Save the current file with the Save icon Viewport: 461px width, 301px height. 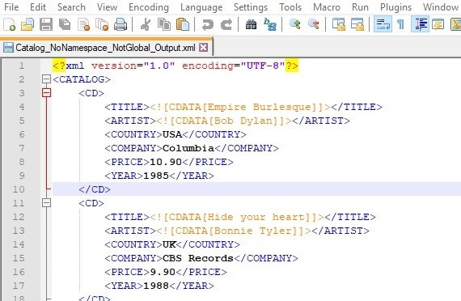46,24
